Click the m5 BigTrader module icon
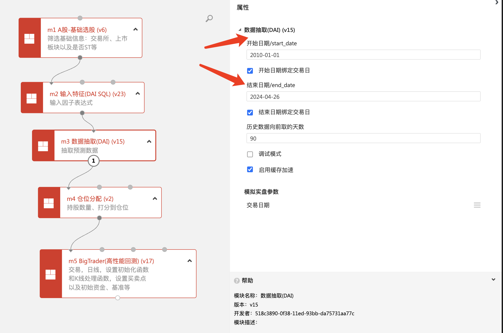Image resolution: width=503 pixels, height=333 pixels. pos(50,274)
